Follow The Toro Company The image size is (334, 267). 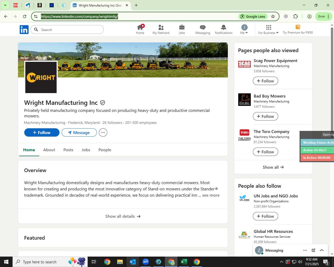coord(265,152)
